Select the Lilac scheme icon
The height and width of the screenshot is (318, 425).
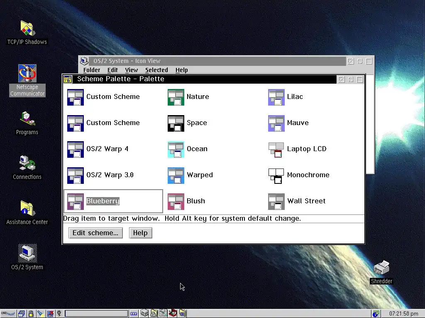[x=276, y=97]
